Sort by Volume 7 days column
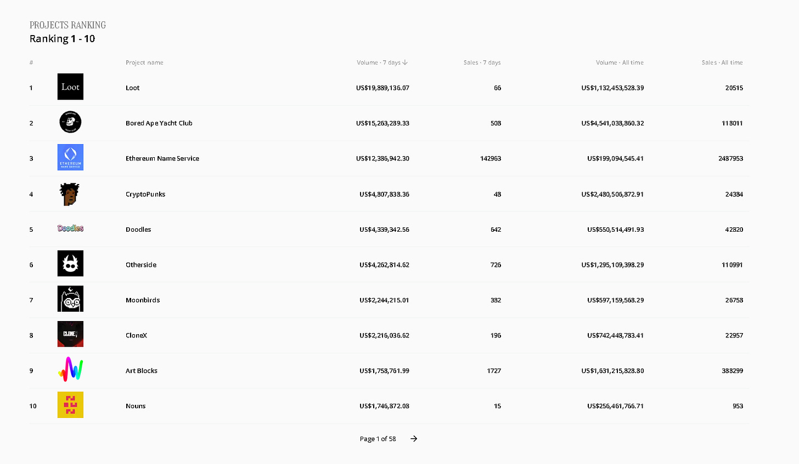Viewport: 799px width, 464px height. click(x=382, y=62)
